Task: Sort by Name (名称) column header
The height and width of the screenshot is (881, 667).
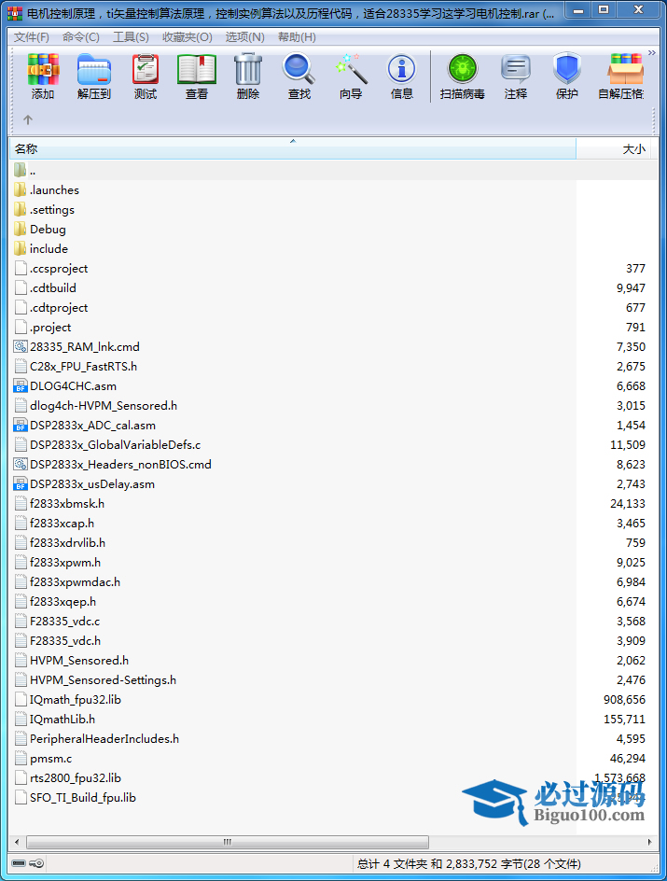Action: tap(293, 149)
